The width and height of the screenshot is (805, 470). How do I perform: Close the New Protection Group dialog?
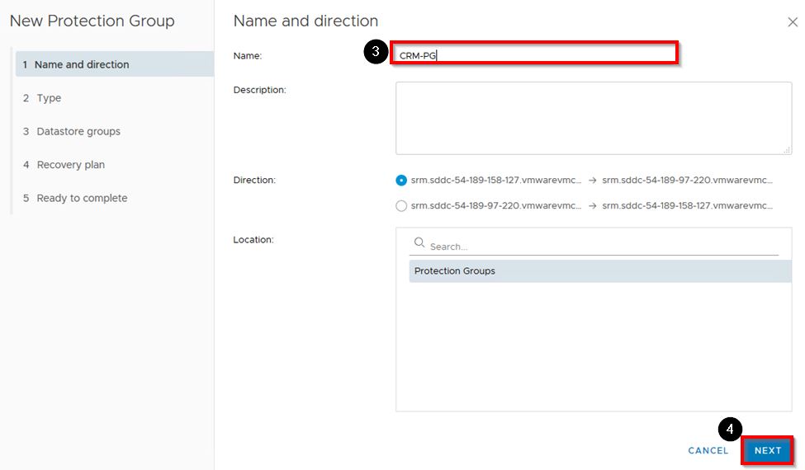click(793, 22)
